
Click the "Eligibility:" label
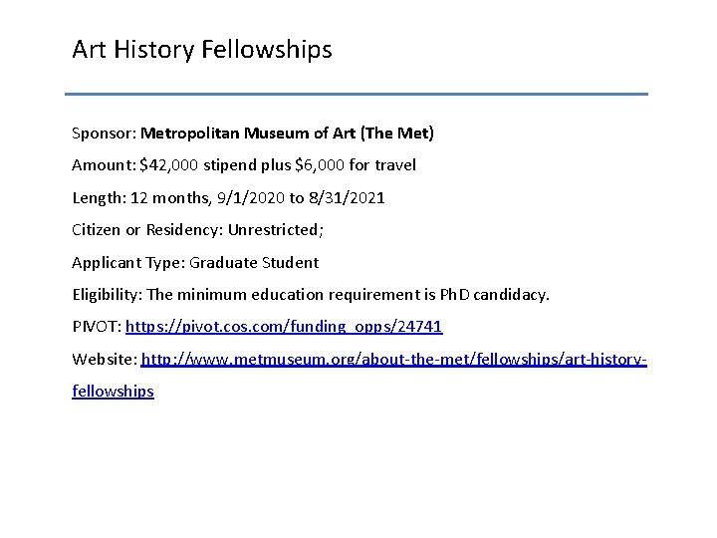pyautogui.click(x=106, y=296)
